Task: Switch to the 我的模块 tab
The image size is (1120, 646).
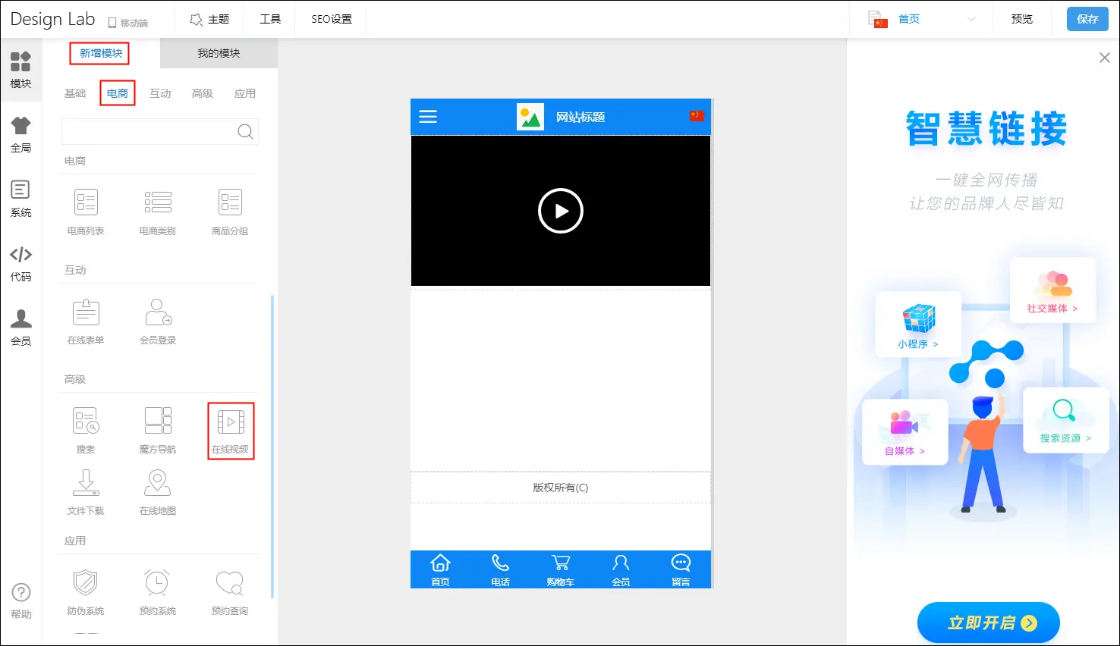Action: (219, 53)
